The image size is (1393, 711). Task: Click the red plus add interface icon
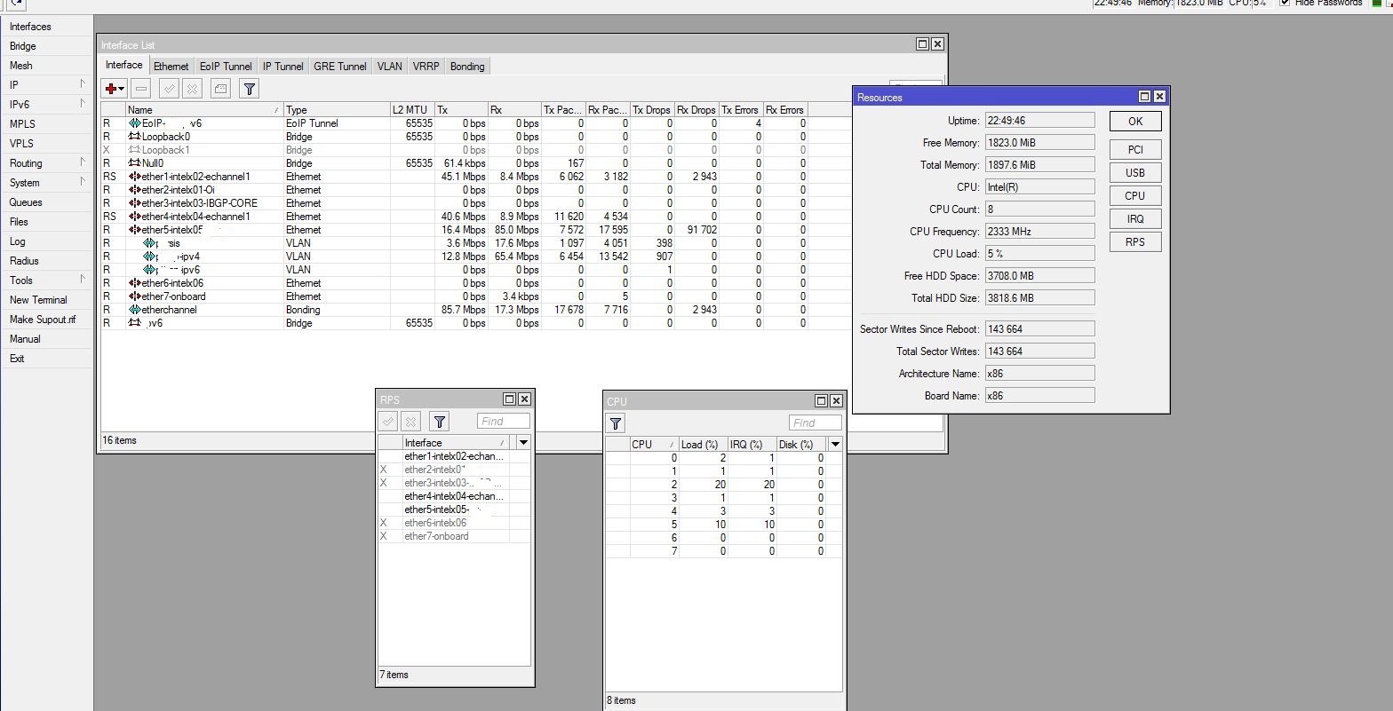[115, 88]
